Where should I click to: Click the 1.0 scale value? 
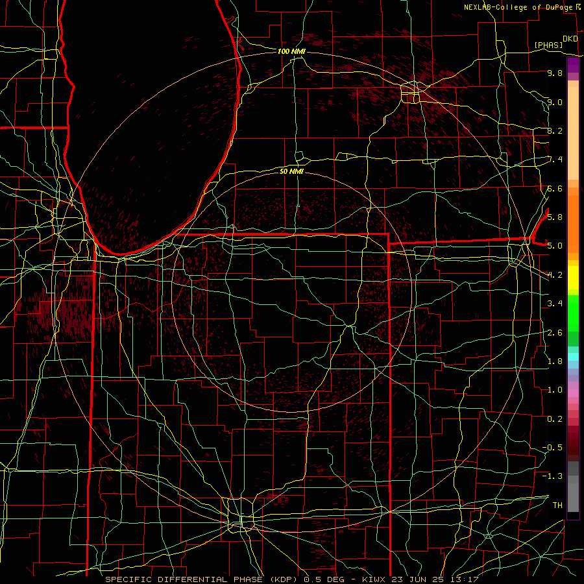tap(555, 390)
